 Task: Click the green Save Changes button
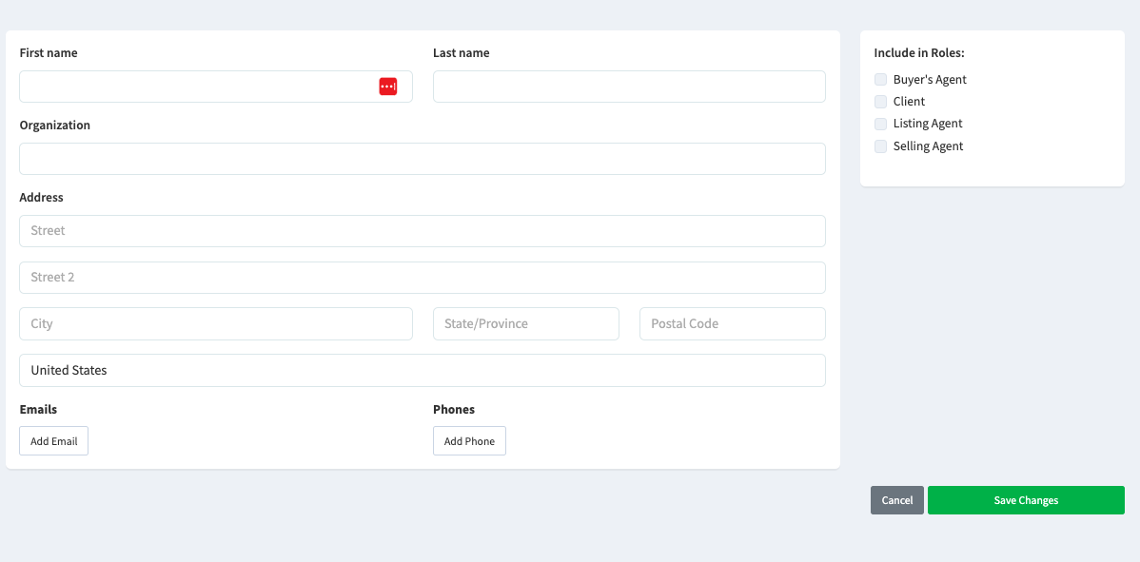(1026, 499)
